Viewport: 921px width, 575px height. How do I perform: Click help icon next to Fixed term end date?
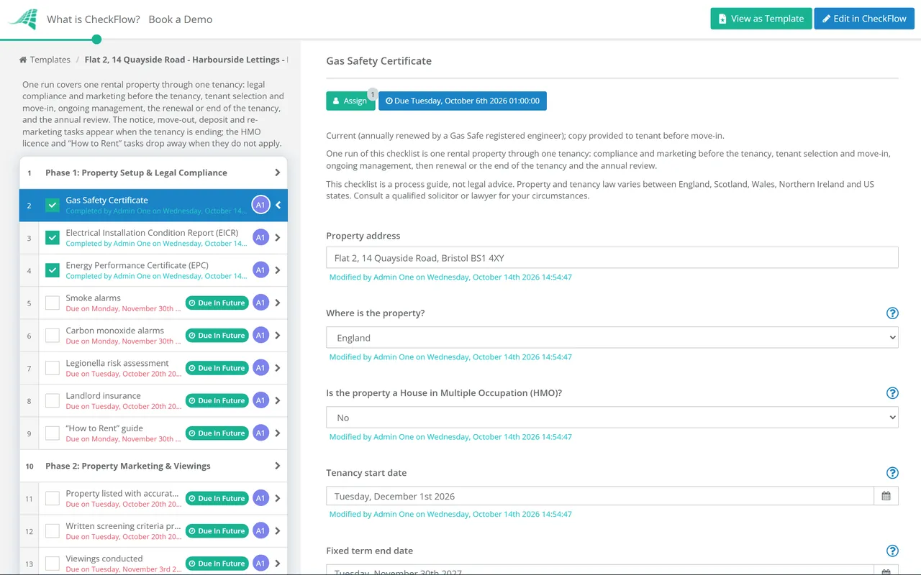tap(892, 551)
